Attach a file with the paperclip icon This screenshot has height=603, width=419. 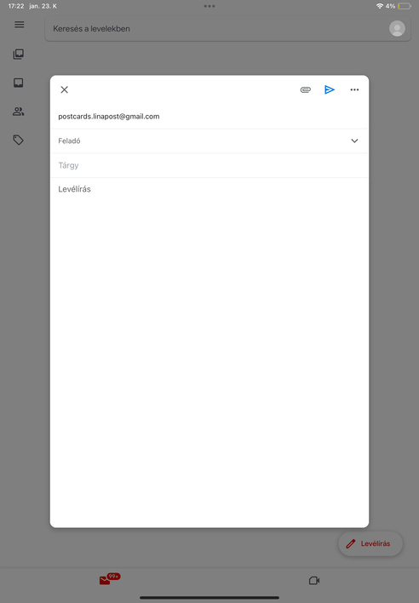point(305,89)
